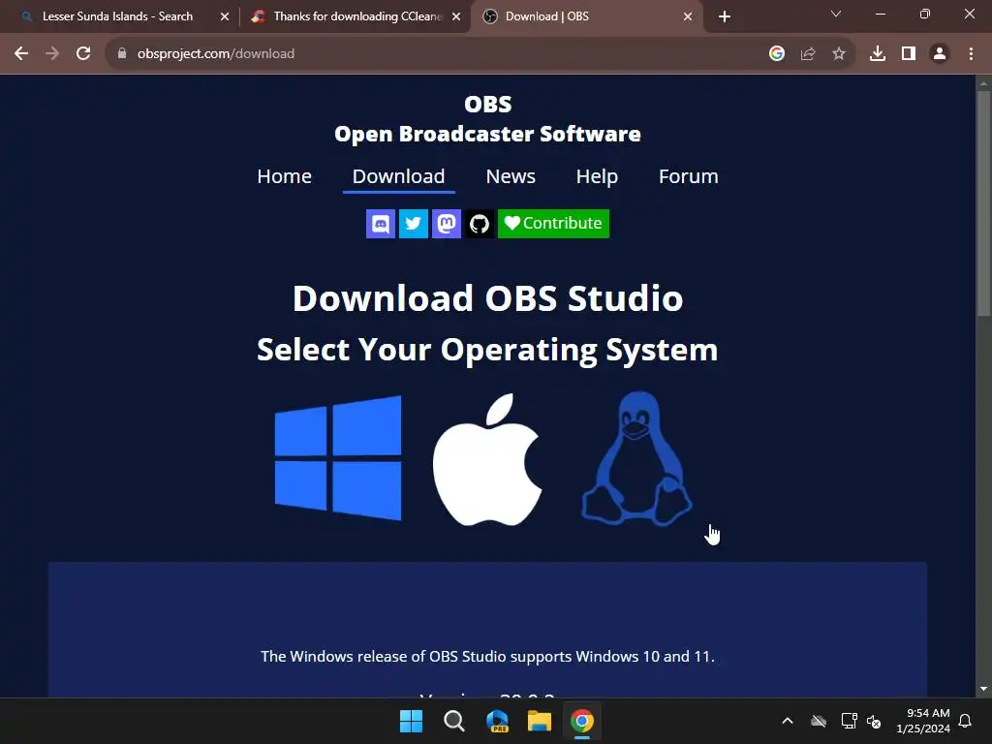The height and width of the screenshot is (744, 992).
Task: Click the Download OBS Studio heading
Action: tap(488, 298)
